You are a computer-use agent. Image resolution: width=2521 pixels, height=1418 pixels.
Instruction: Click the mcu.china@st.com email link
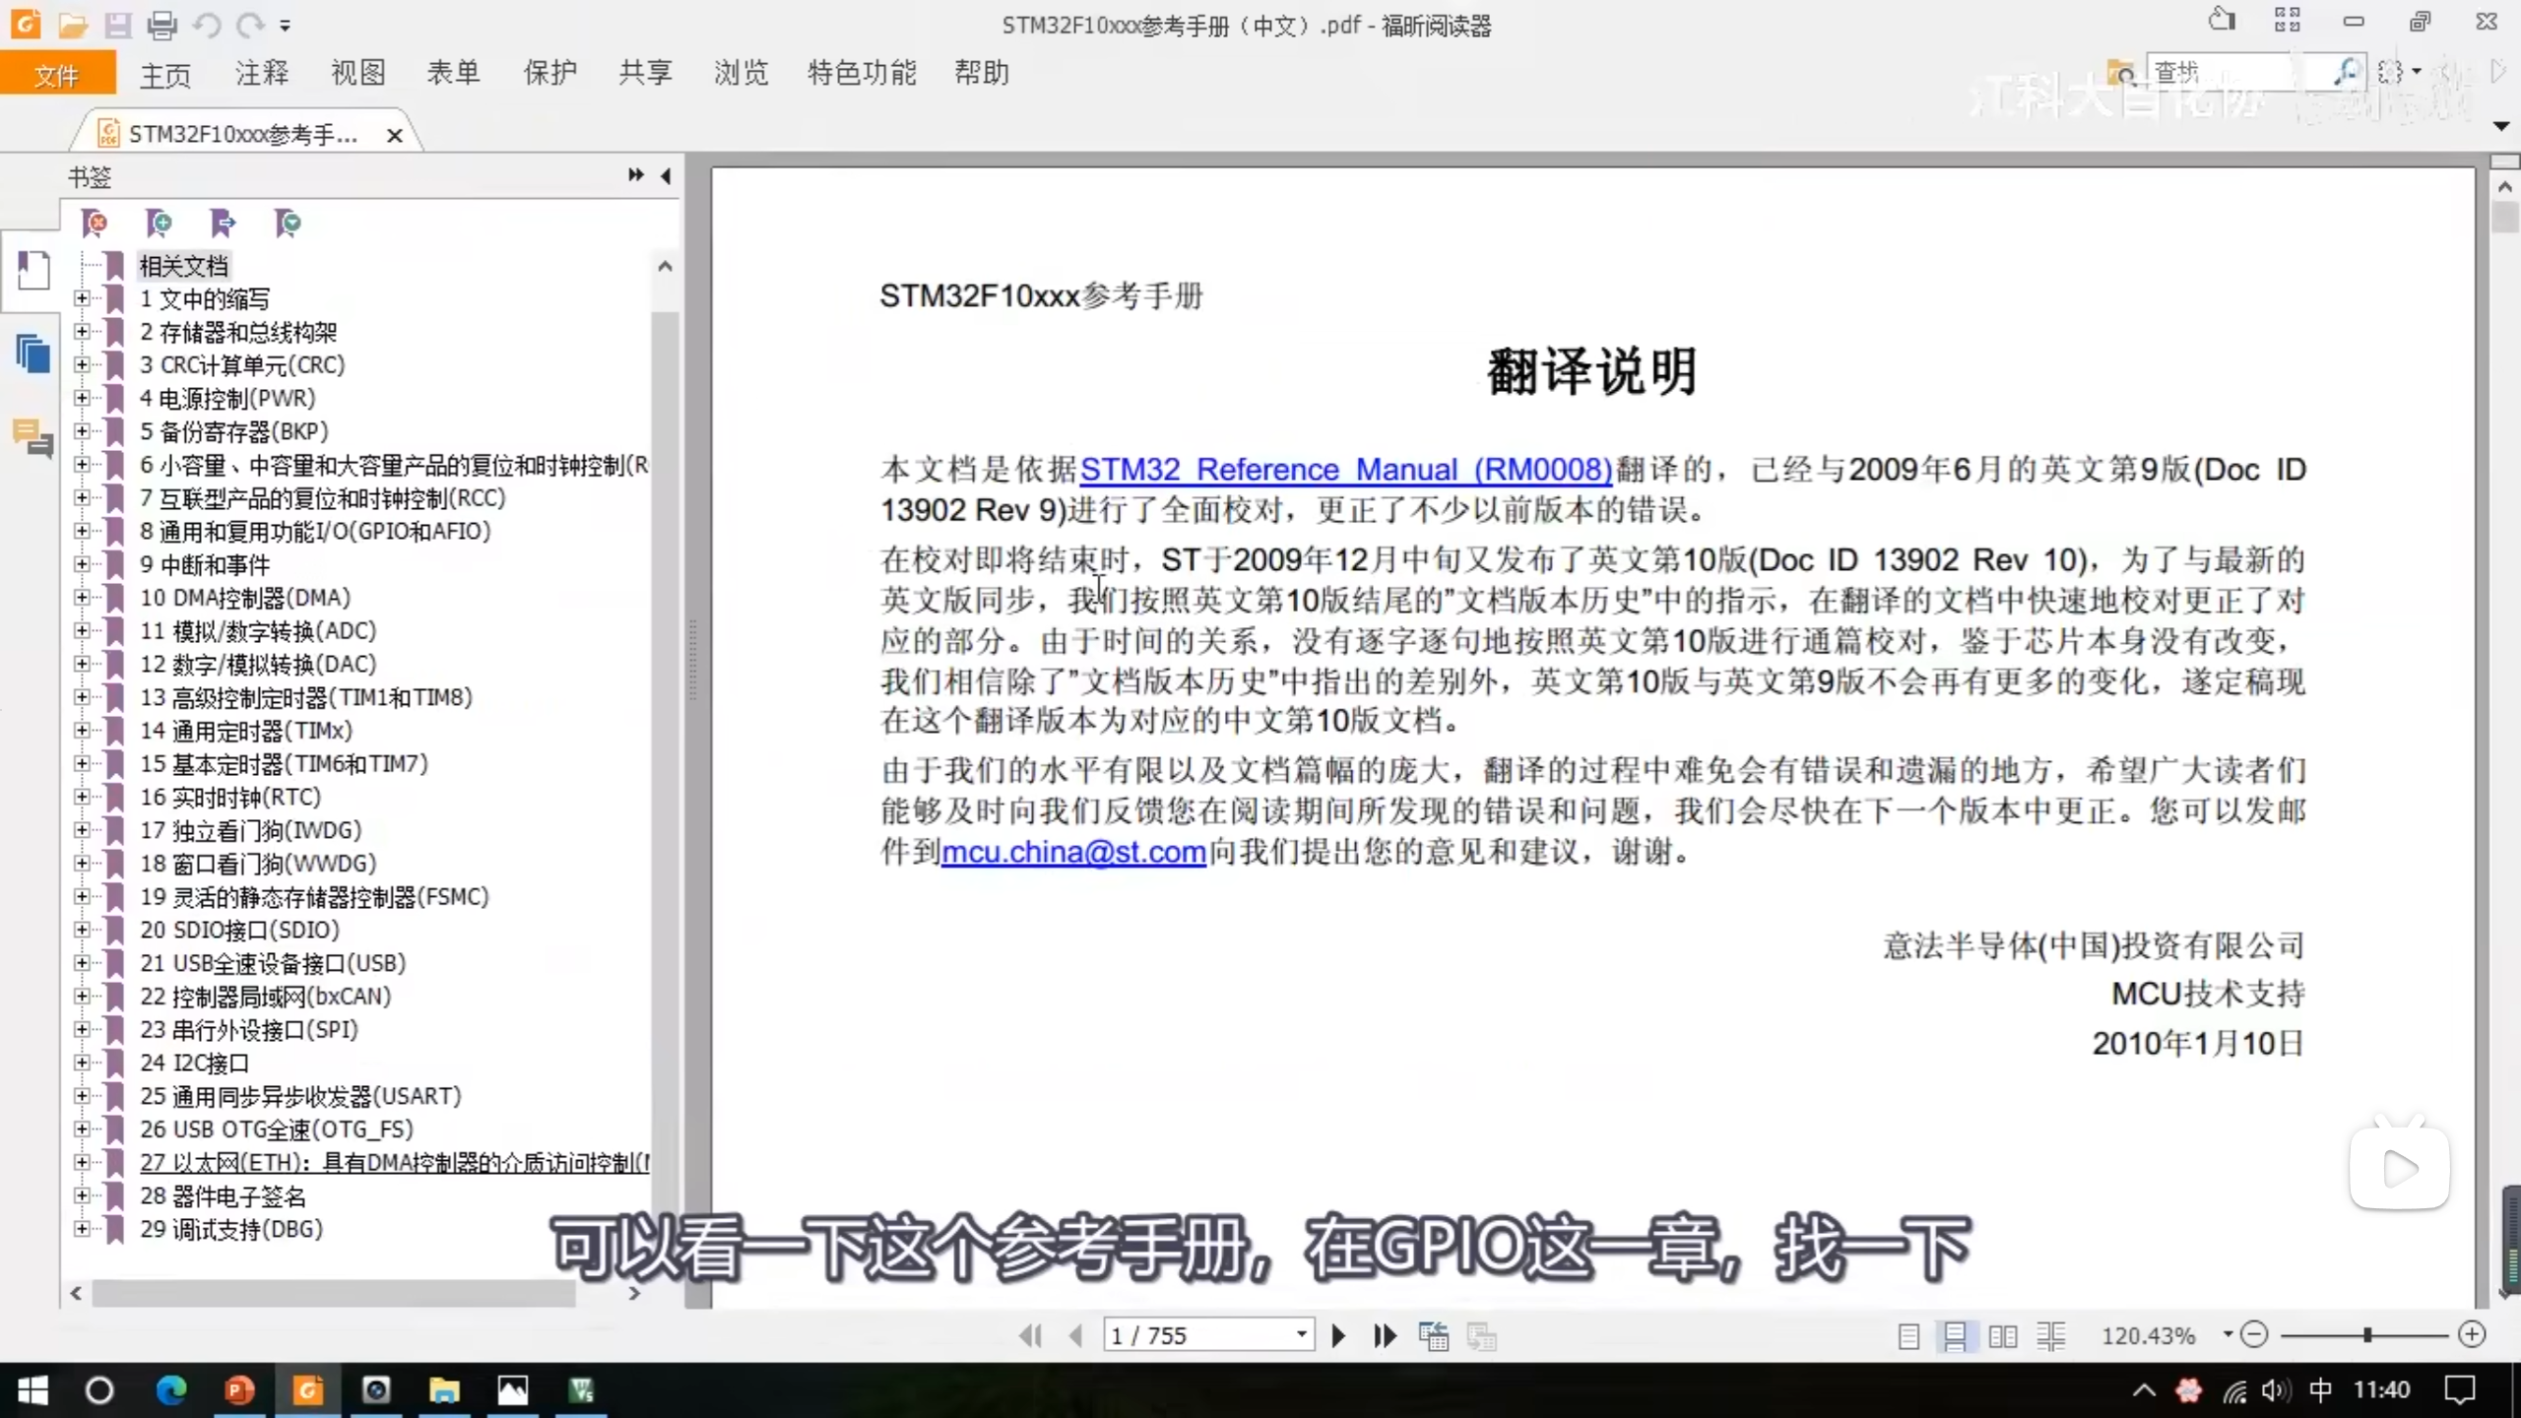click(x=1073, y=852)
